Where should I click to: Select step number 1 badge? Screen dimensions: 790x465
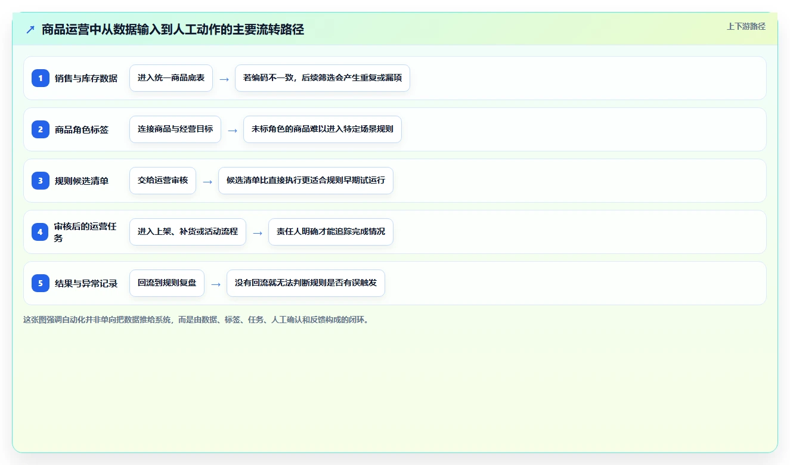[x=41, y=77]
